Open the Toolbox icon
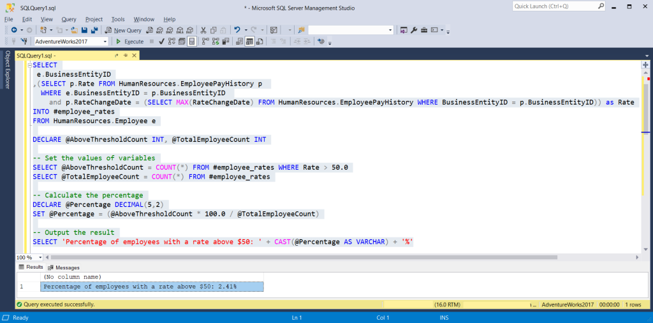 click(424, 30)
